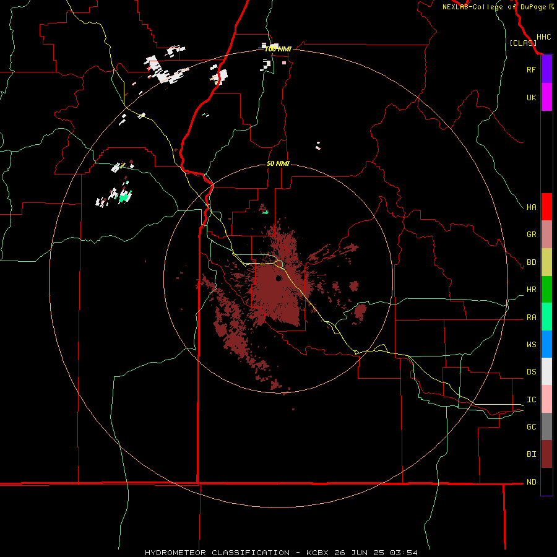Click the 'GR' legend label
557x557 pixels.
click(x=531, y=235)
